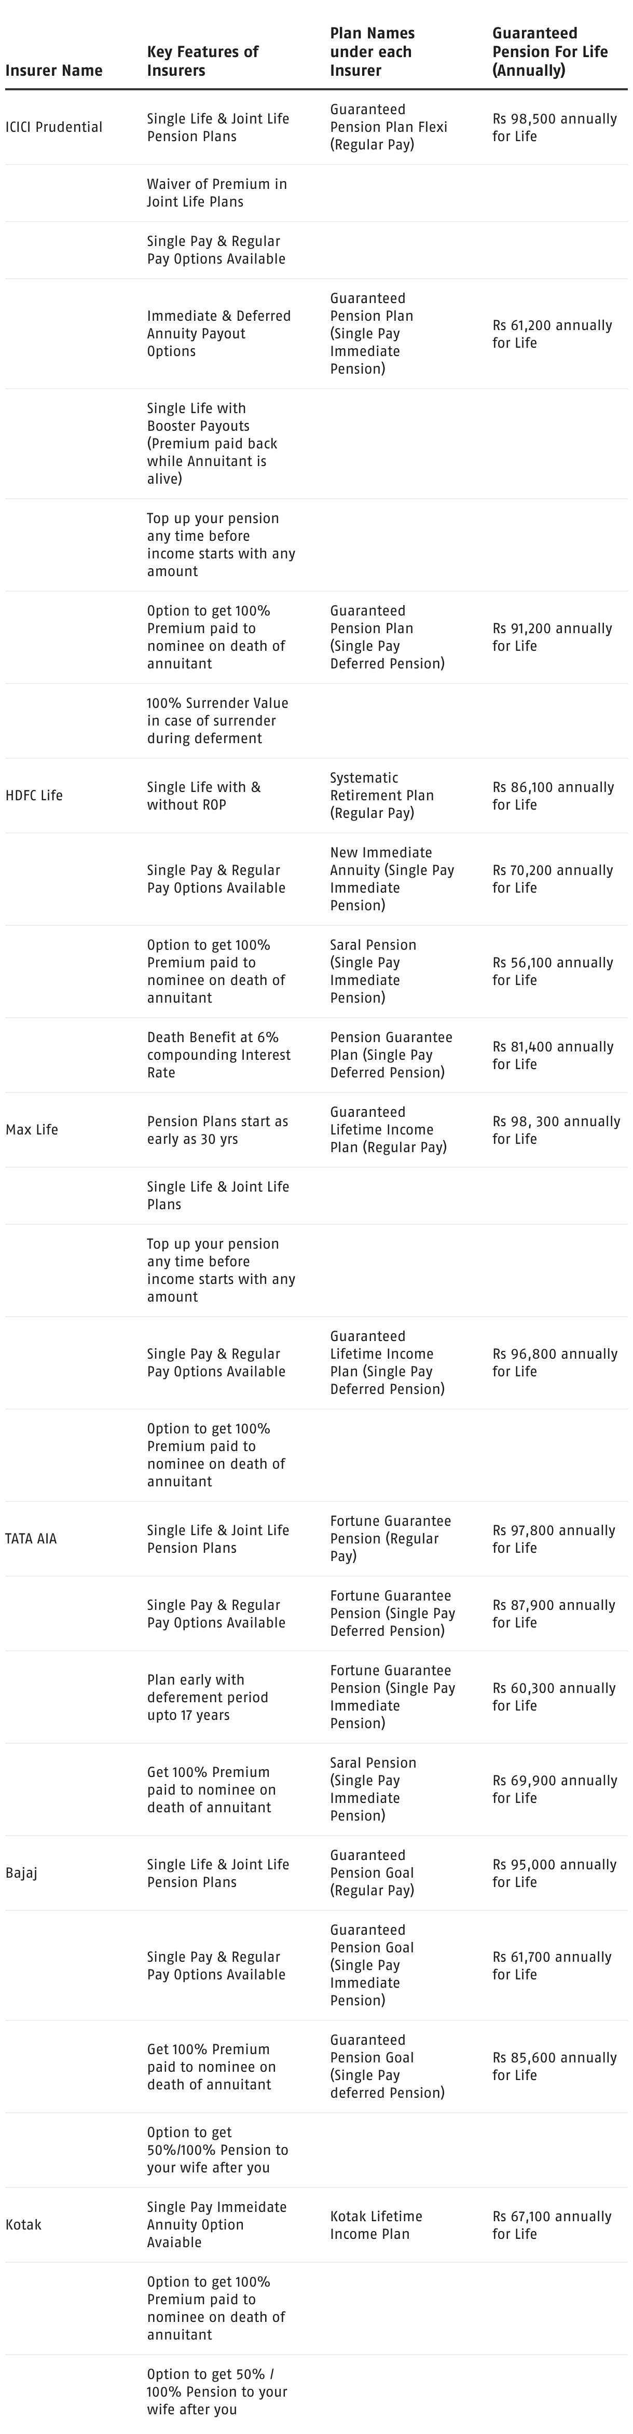The width and height of the screenshot is (633, 2434).
Task: Click the Kotak insurer name
Action: pos(24,2224)
